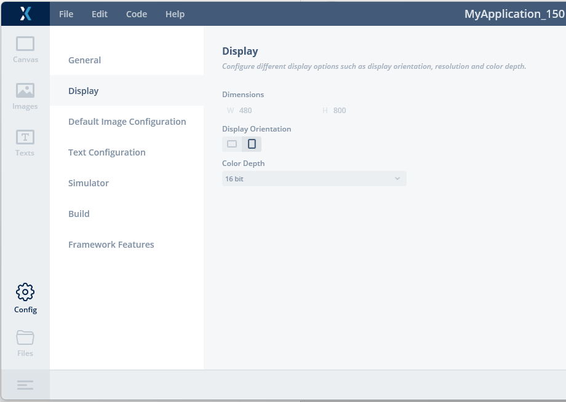The height and width of the screenshot is (402, 566).
Task: Expand the bottom-left hamburger lines icon
Action: [x=25, y=385]
